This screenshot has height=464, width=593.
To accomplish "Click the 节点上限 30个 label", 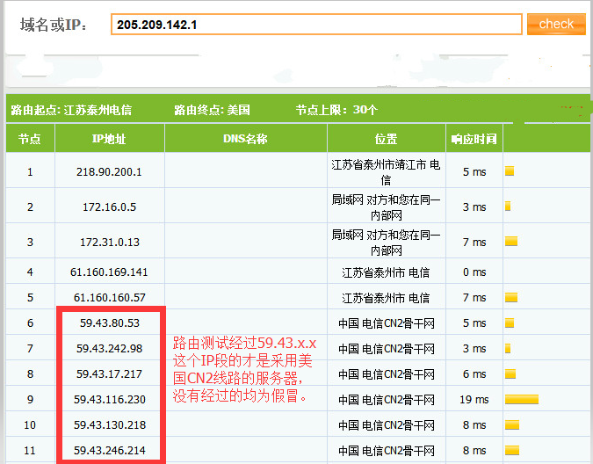I will coord(336,110).
